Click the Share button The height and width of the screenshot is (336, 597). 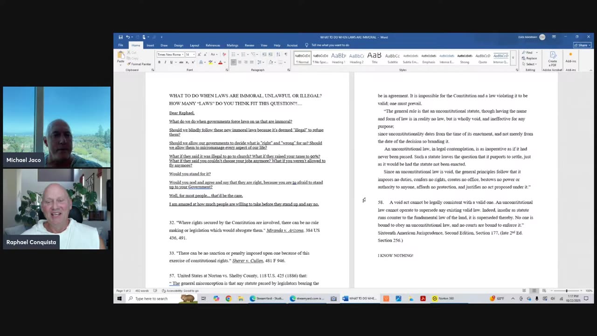583,45
